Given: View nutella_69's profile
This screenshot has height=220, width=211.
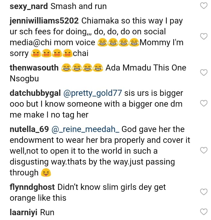Looking at the screenshot, I should coord(29,129).
